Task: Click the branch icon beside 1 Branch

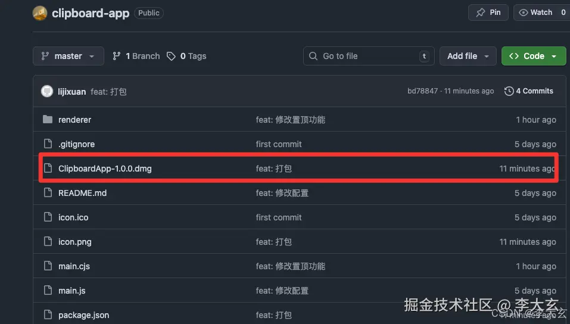Action: 117,56
